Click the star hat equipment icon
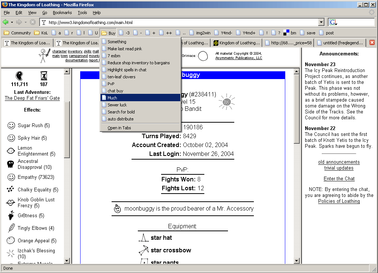 tap(144, 238)
